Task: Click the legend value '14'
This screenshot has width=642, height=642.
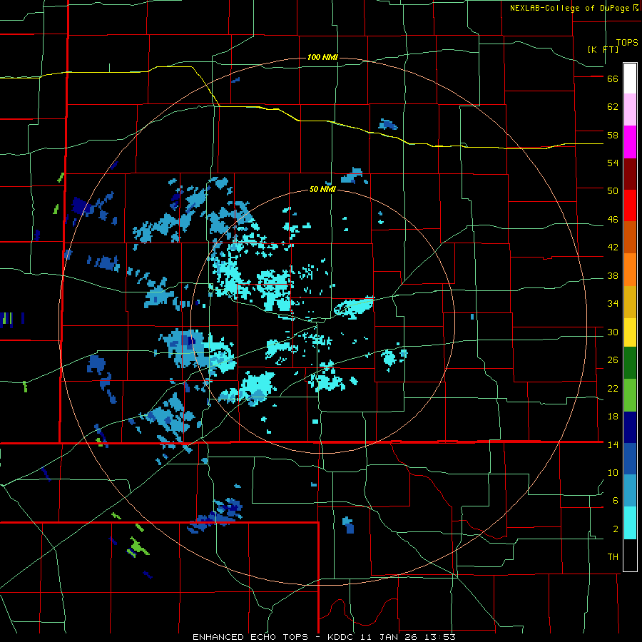Action: [x=613, y=444]
